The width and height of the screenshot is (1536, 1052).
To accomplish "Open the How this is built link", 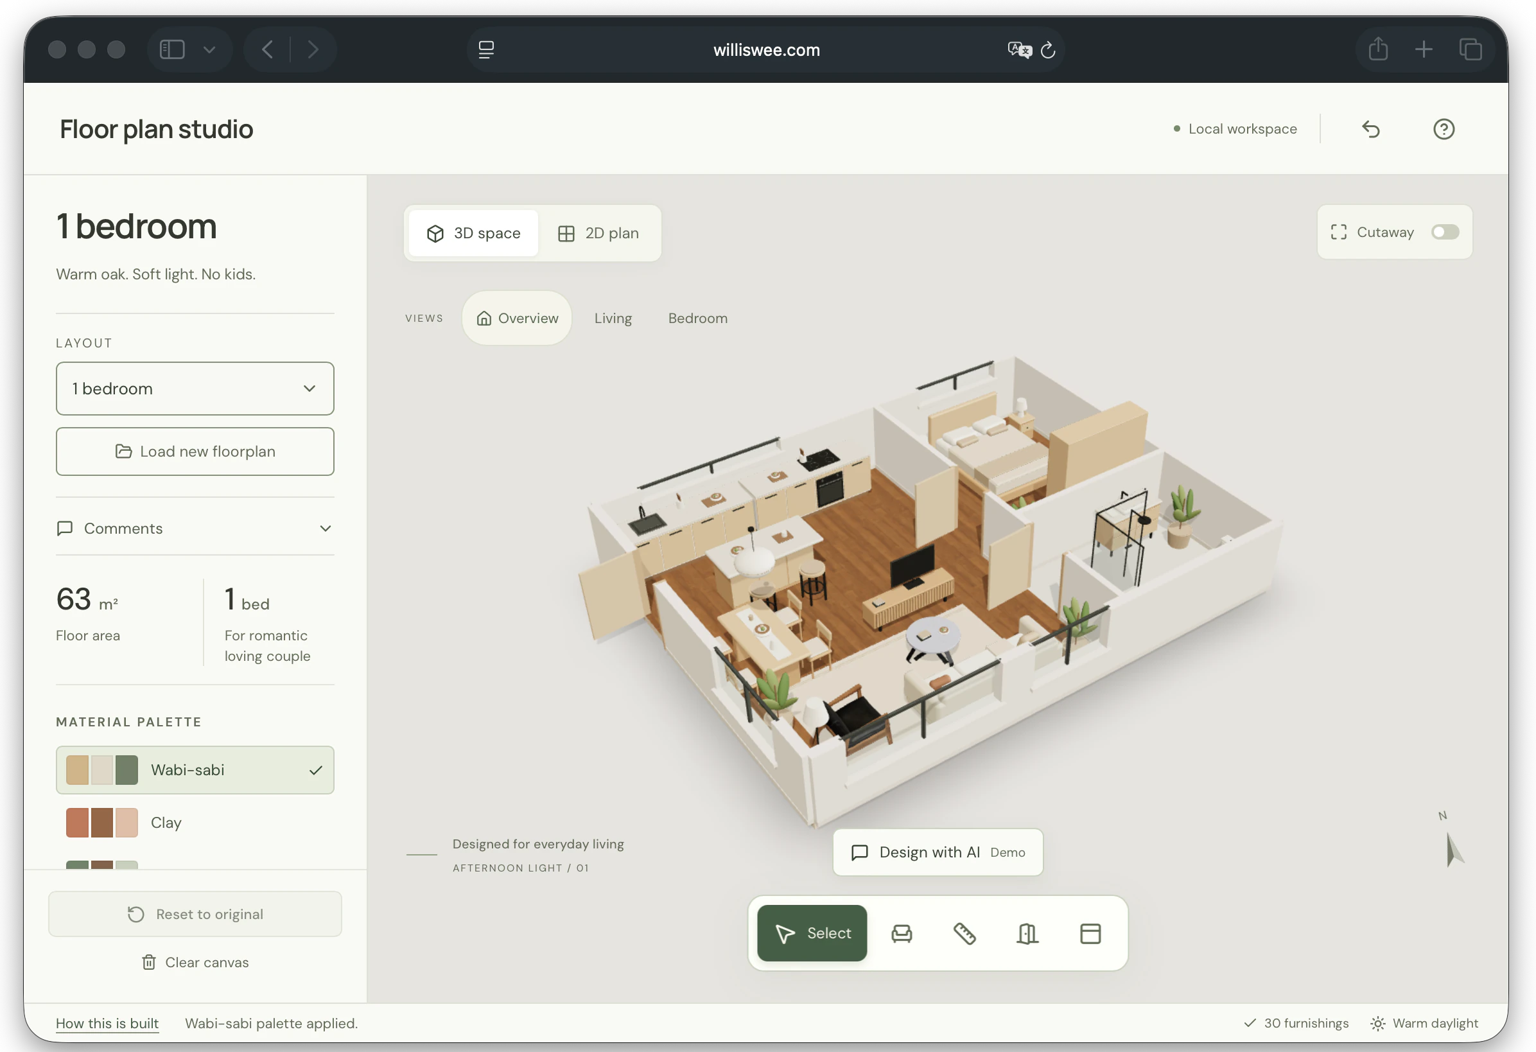I will pos(107,1023).
